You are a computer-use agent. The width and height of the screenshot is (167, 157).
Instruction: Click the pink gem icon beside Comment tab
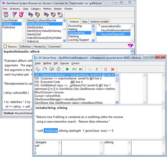coord(130,46)
